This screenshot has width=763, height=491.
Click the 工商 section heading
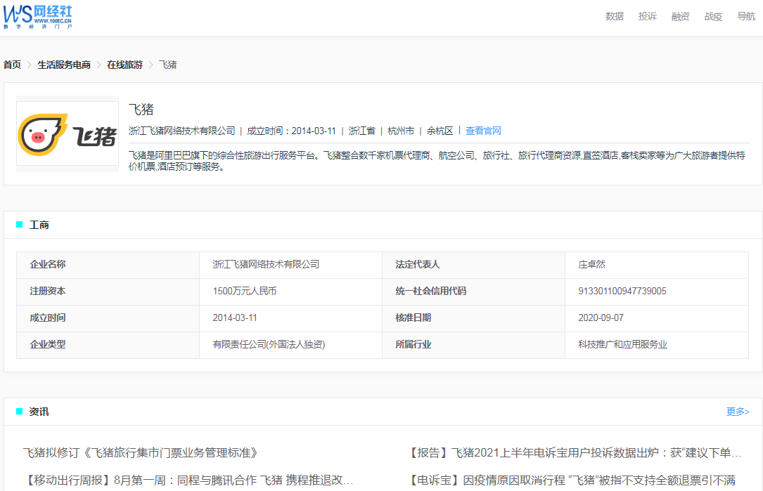click(x=39, y=225)
